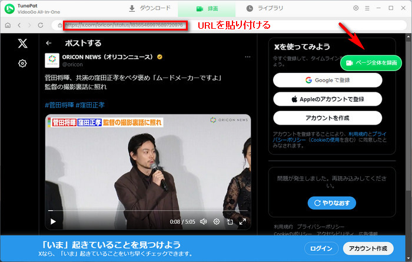Click the lock icon beside the URL

point(60,25)
